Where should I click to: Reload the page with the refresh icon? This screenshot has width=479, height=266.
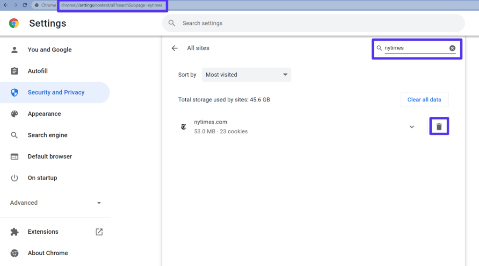pos(25,5)
